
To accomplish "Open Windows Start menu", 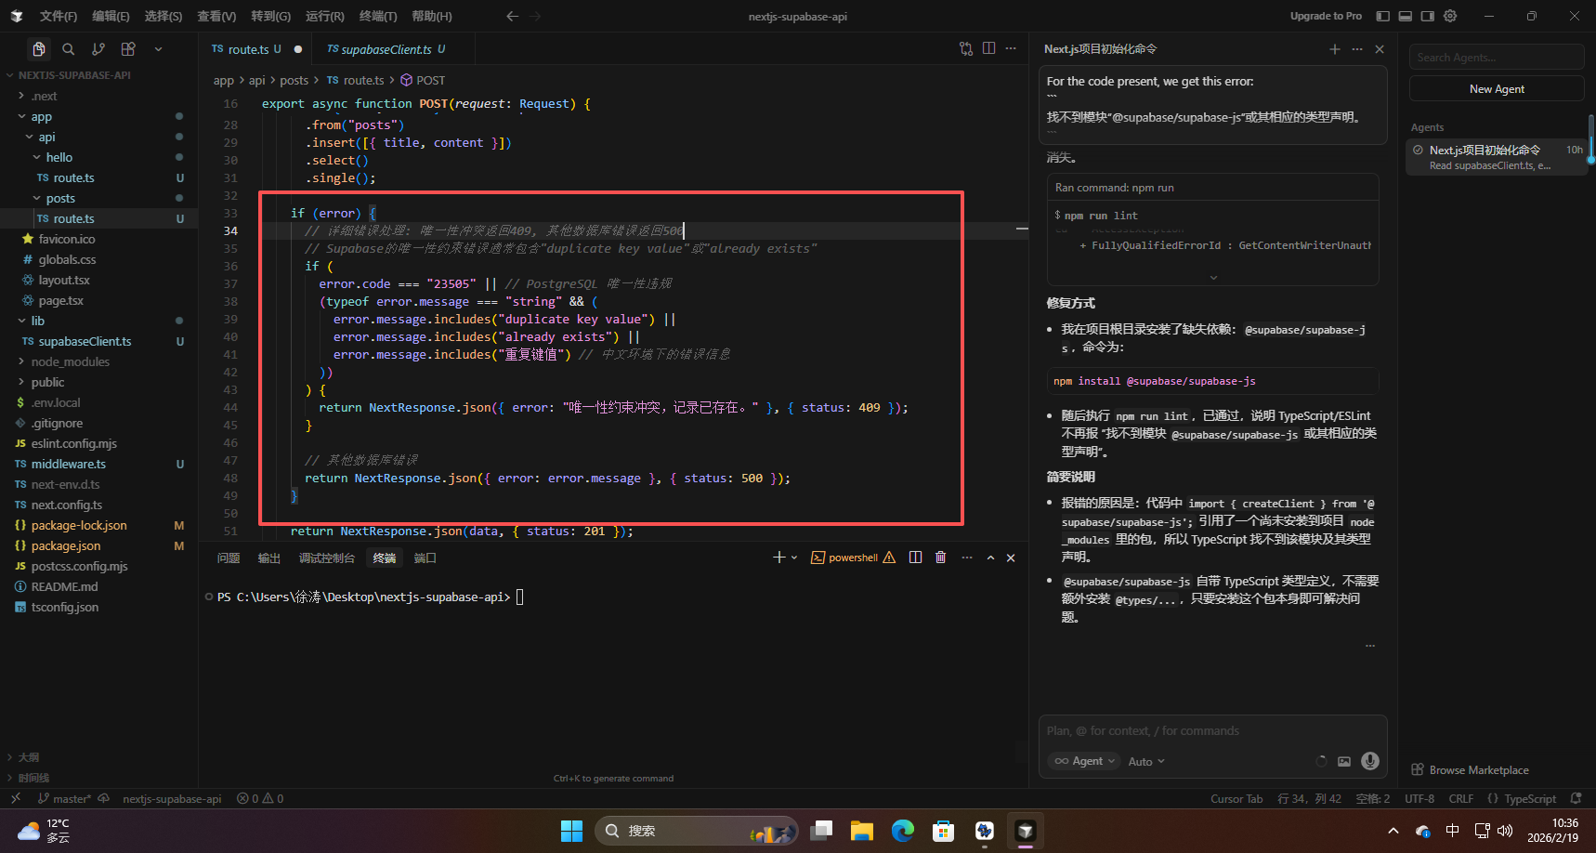I will pyautogui.click(x=571, y=831).
